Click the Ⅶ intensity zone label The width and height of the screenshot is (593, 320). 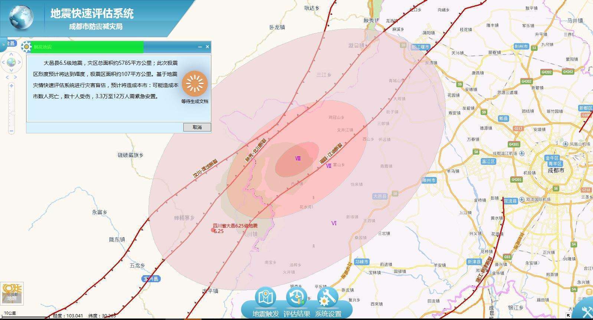tap(328, 166)
